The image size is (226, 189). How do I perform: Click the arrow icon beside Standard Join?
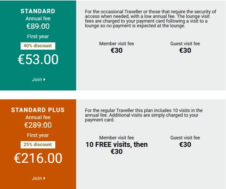[45, 80]
